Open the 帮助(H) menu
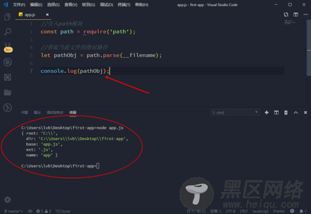This screenshot has height=214, width=311. click(141, 5)
